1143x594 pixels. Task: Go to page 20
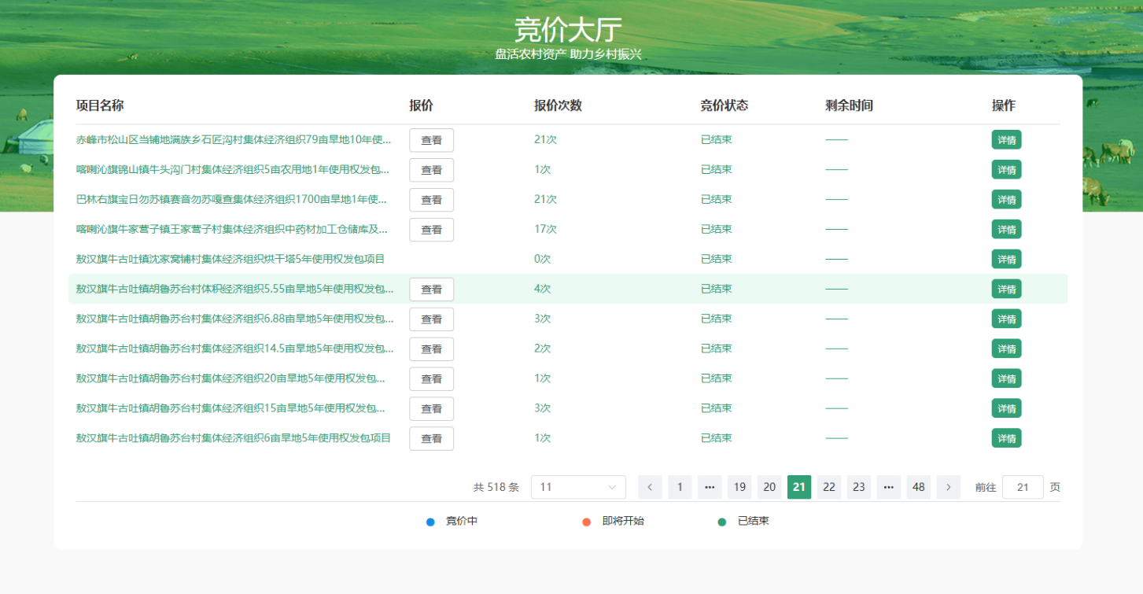coord(769,487)
